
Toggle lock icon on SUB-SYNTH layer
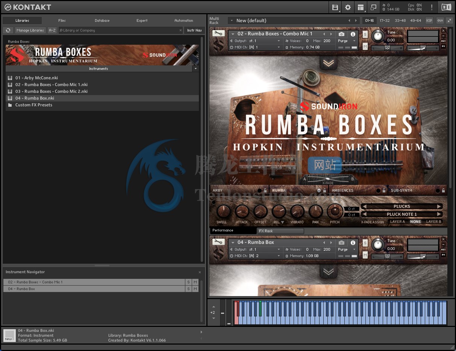click(x=443, y=191)
